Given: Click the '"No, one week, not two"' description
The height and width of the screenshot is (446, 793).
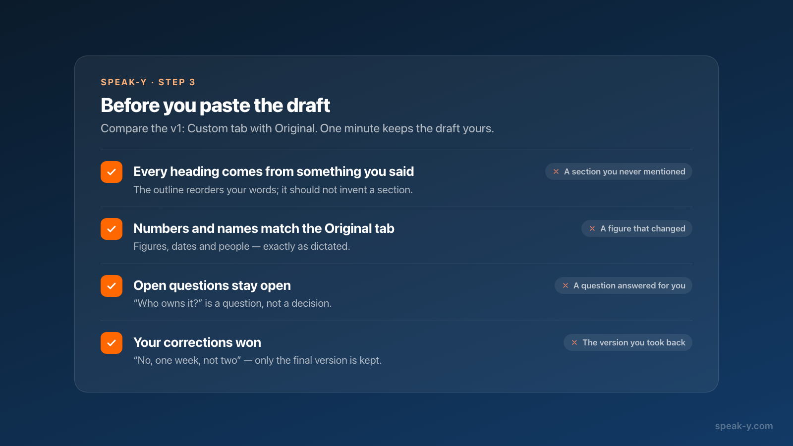Looking at the screenshot, I should (x=258, y=360).
